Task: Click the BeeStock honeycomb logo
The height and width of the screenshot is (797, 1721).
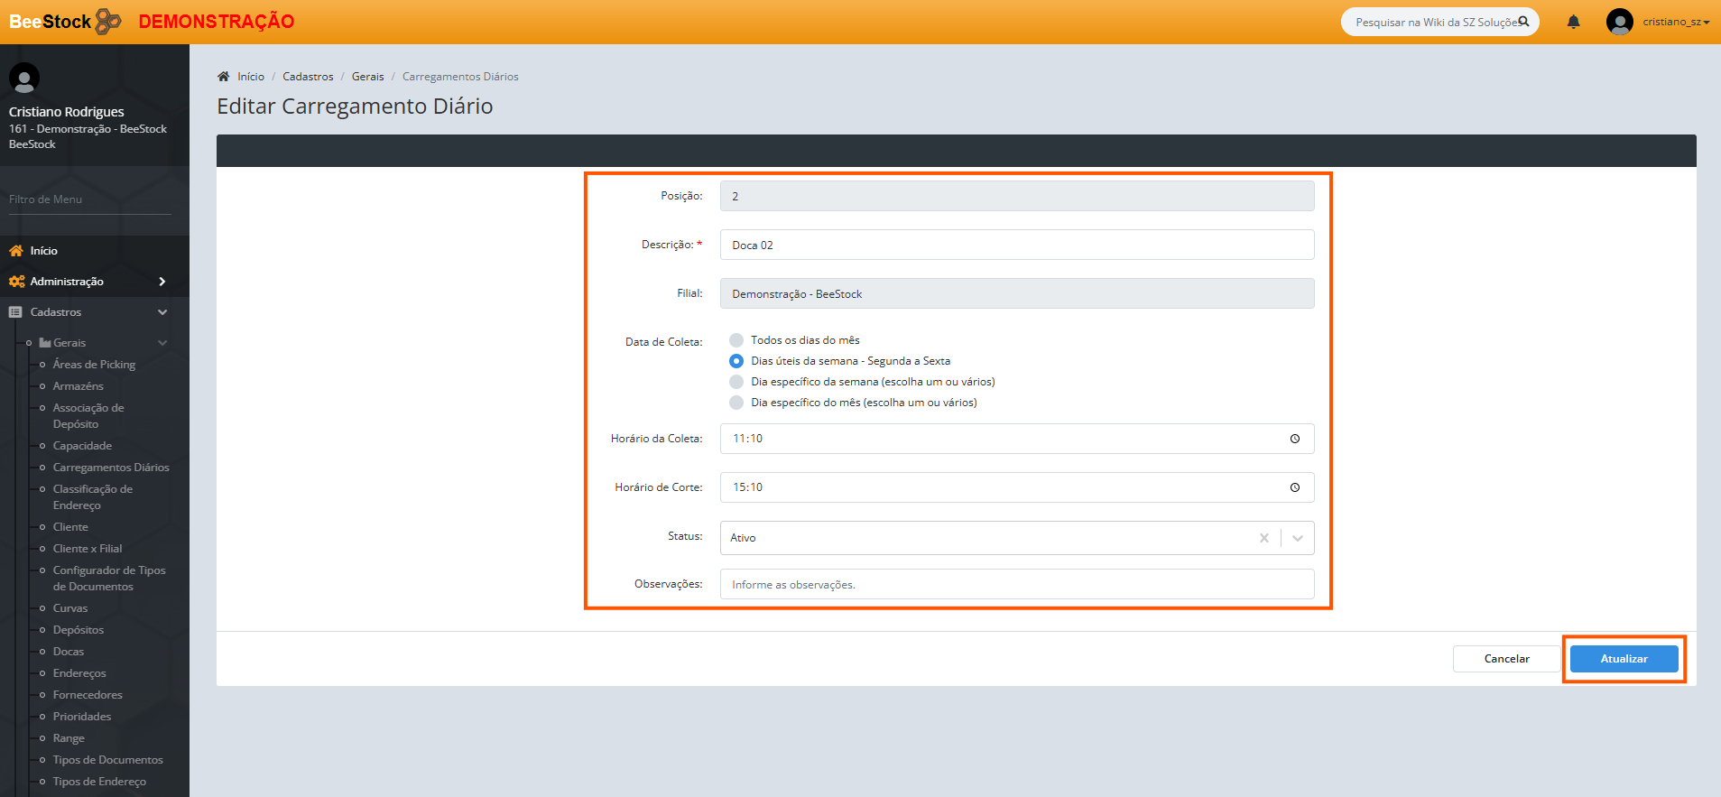Action: 107,21
